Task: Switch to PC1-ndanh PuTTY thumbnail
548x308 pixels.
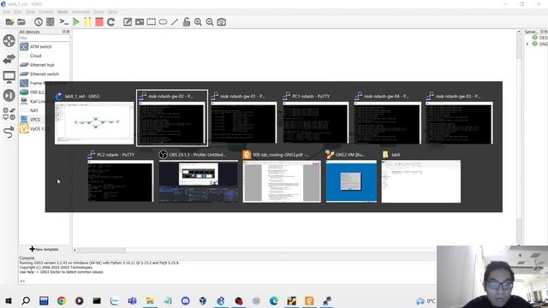Action: point(316,118)
